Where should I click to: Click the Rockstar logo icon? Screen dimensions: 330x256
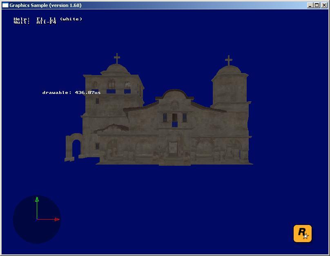click(302, 233)
